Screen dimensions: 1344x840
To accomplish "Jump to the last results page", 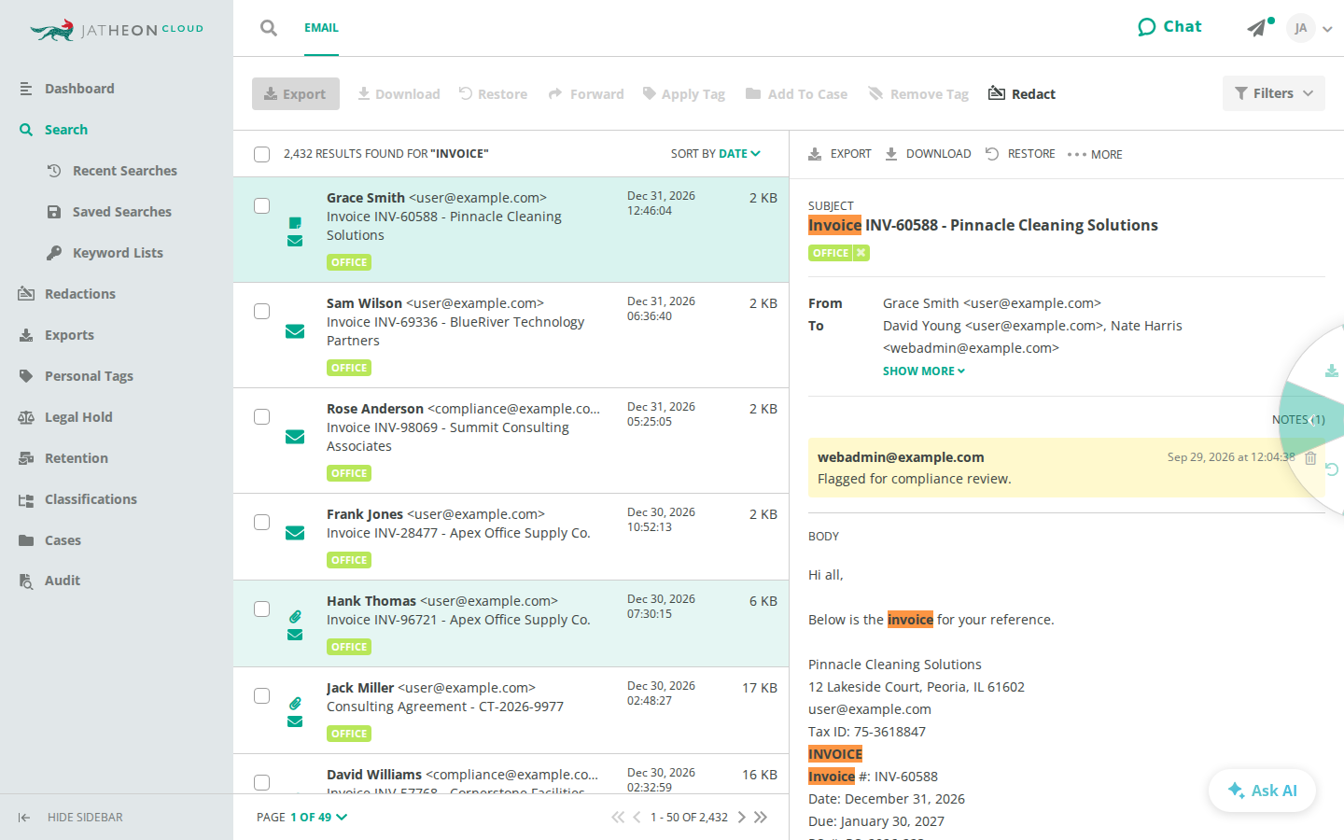I will 761,818.
